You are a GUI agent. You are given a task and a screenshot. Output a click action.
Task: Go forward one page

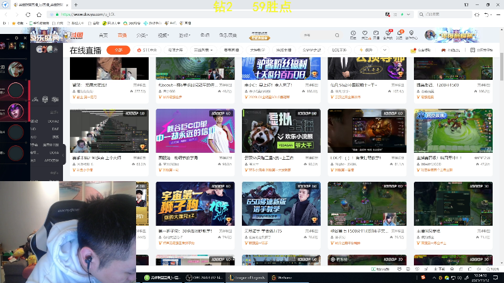[17, 14]
